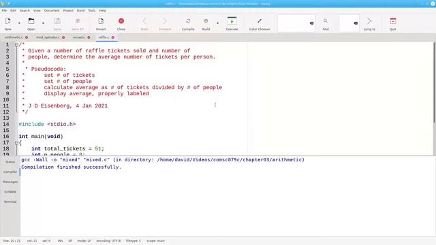Click the 'Compilation finished successfully.' message
The image size is (436, 245).
point(71,167)
